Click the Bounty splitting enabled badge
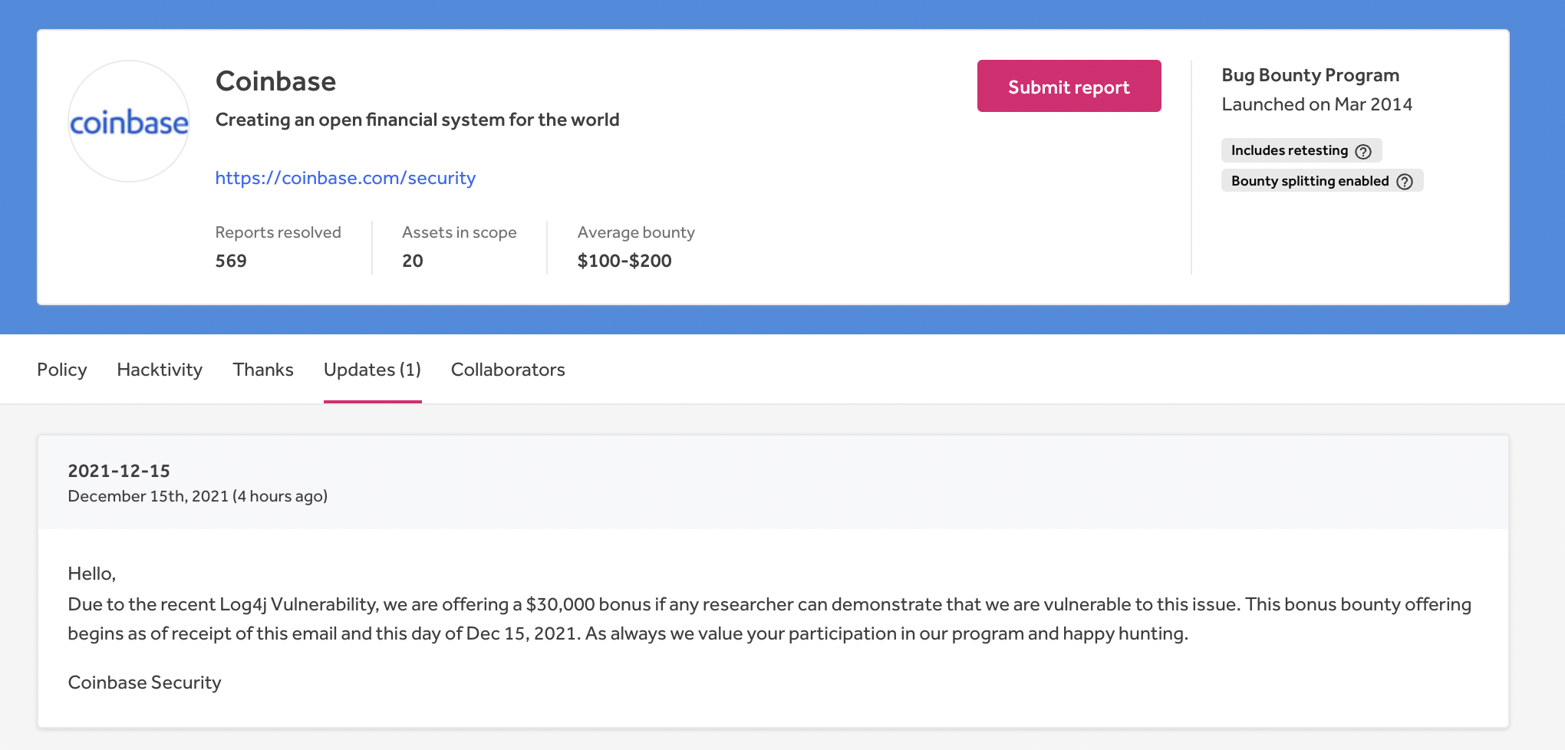This screenshot has width=1565, height=750. (1310, 181)
